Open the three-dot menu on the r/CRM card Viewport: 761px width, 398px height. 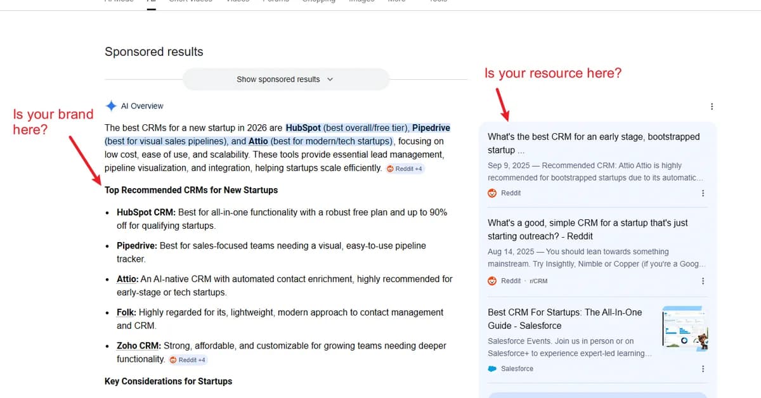coord(703,280)
